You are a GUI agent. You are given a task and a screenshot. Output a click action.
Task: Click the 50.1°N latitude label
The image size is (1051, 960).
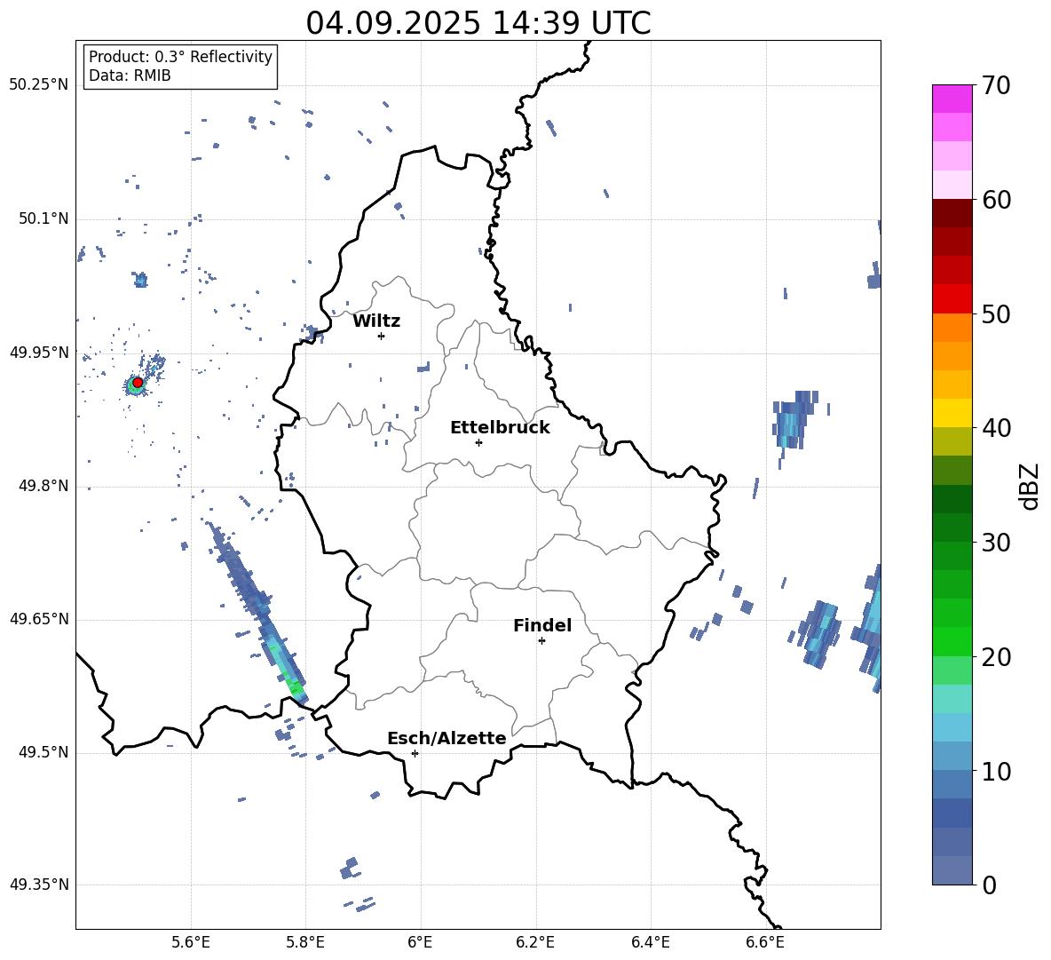(x=43, y=219)
